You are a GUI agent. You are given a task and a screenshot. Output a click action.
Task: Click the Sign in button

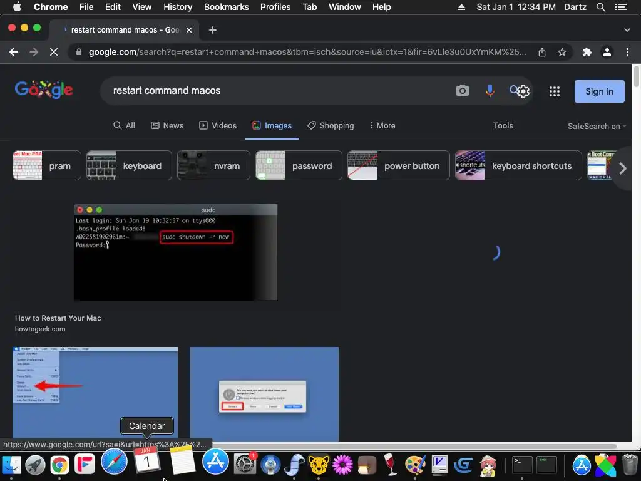click(x=599, y=91)
